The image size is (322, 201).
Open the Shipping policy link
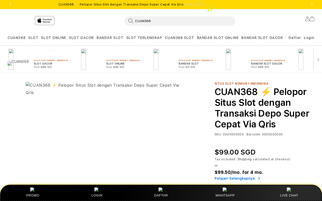click(x=245, y=159)
